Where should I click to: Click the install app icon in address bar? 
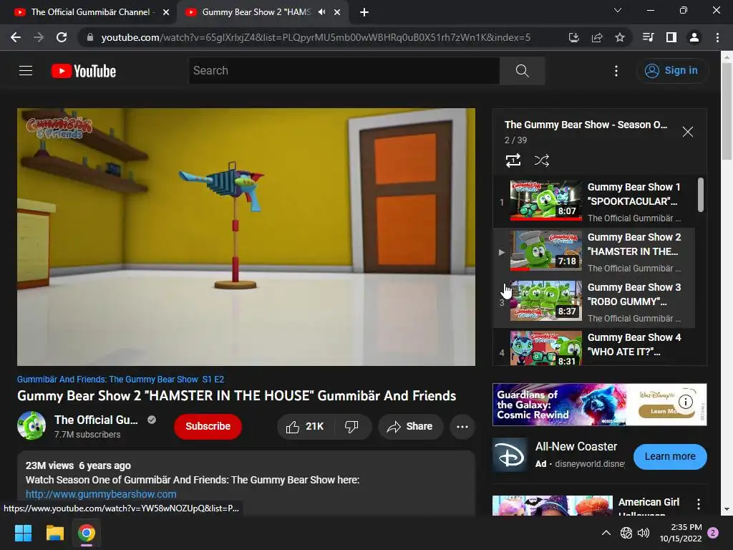(573, 37)
